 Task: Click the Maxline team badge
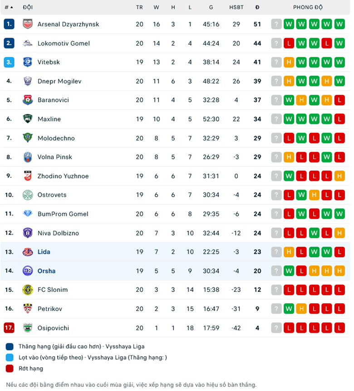click(28, 119)
